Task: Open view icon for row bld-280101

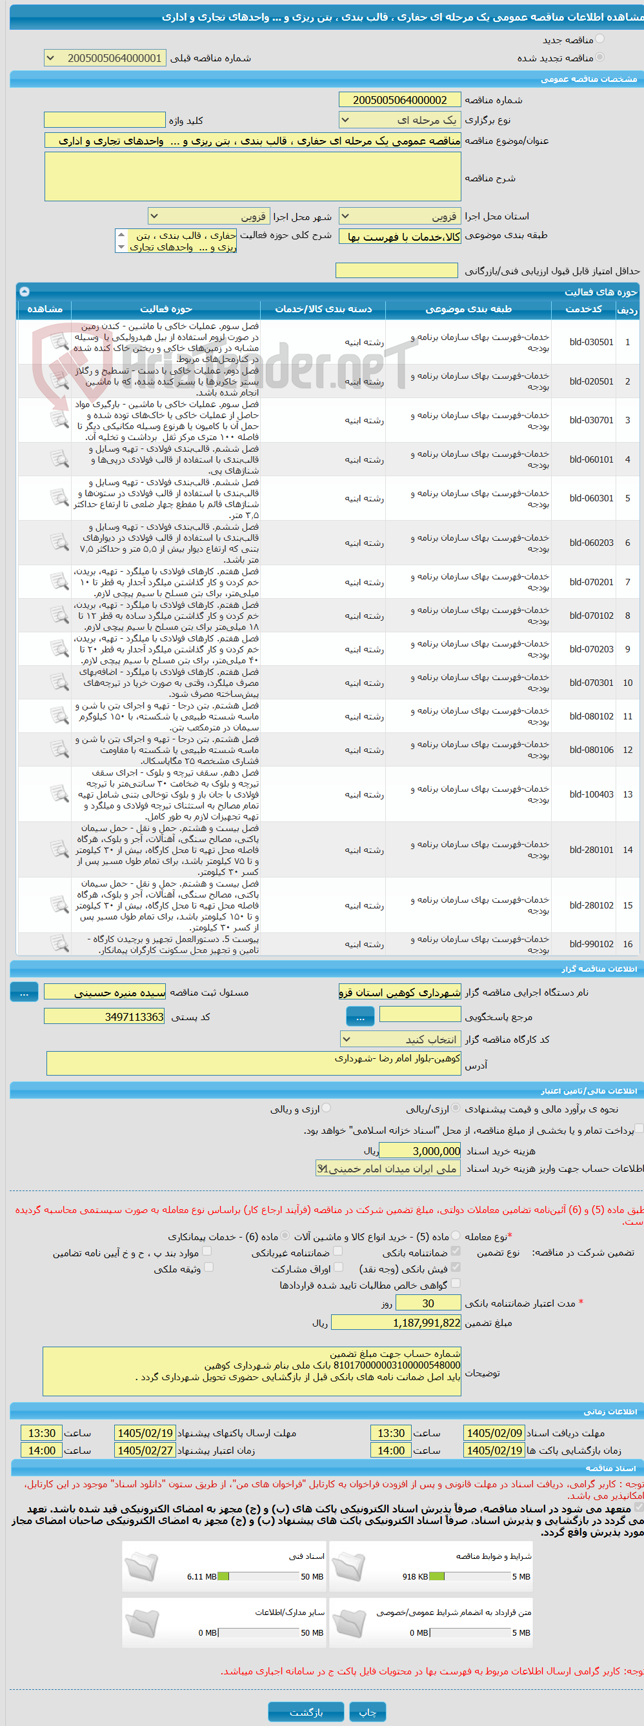Action: [59, 850]
